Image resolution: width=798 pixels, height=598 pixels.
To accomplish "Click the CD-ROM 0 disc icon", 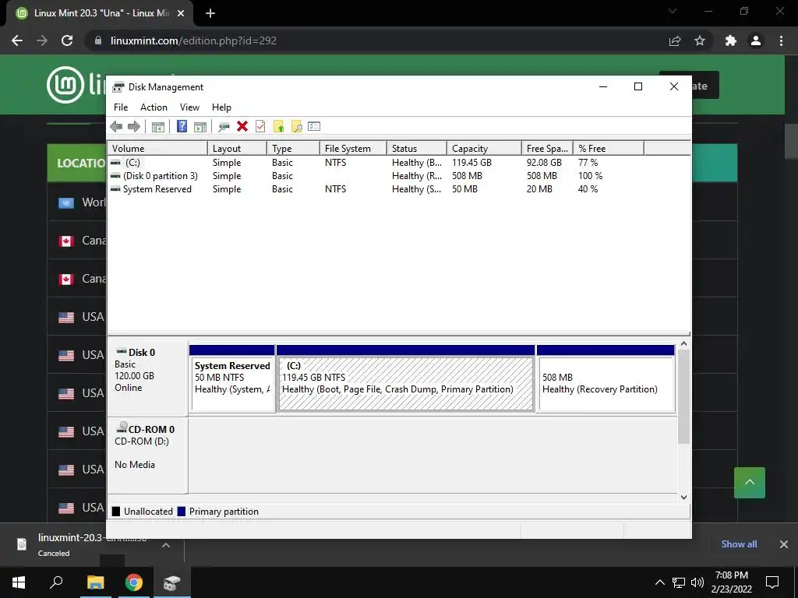I will pyautogui.click(x=122, y=427).
